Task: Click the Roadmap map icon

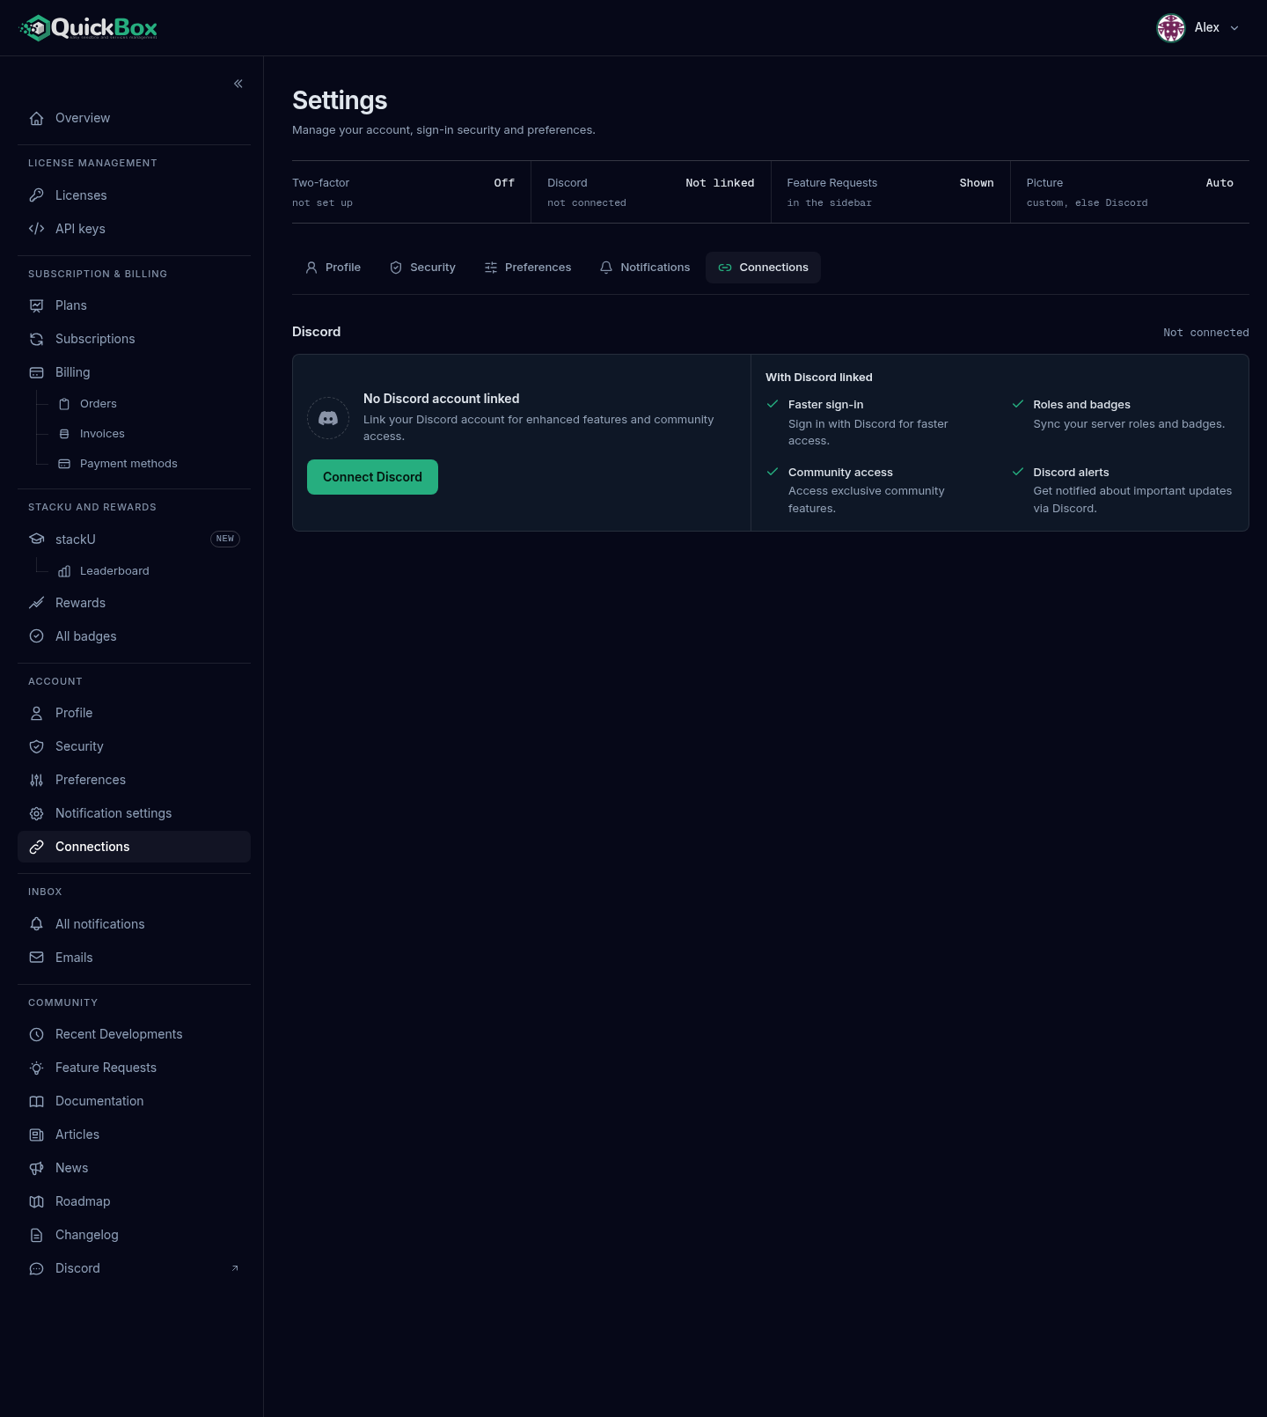Action: pyautogui.click(x=37, y=1201)
